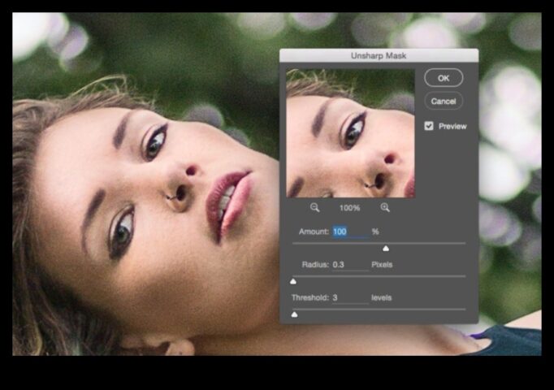This screenshot has height=390, width=554.
Task: Zoom in the preview with plus magnifier
Action: 385,207
